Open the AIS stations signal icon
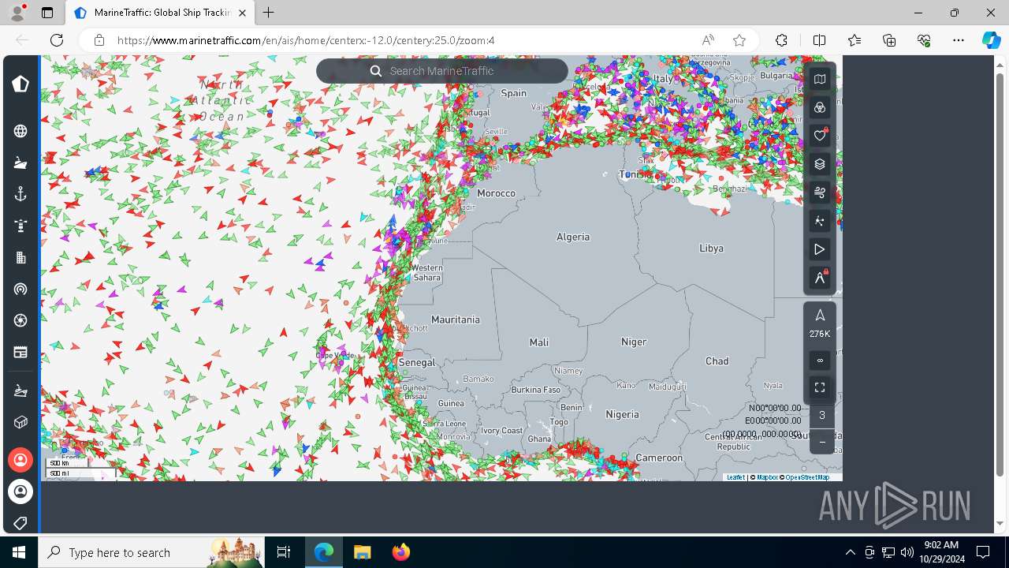 [x=20, y=289]
